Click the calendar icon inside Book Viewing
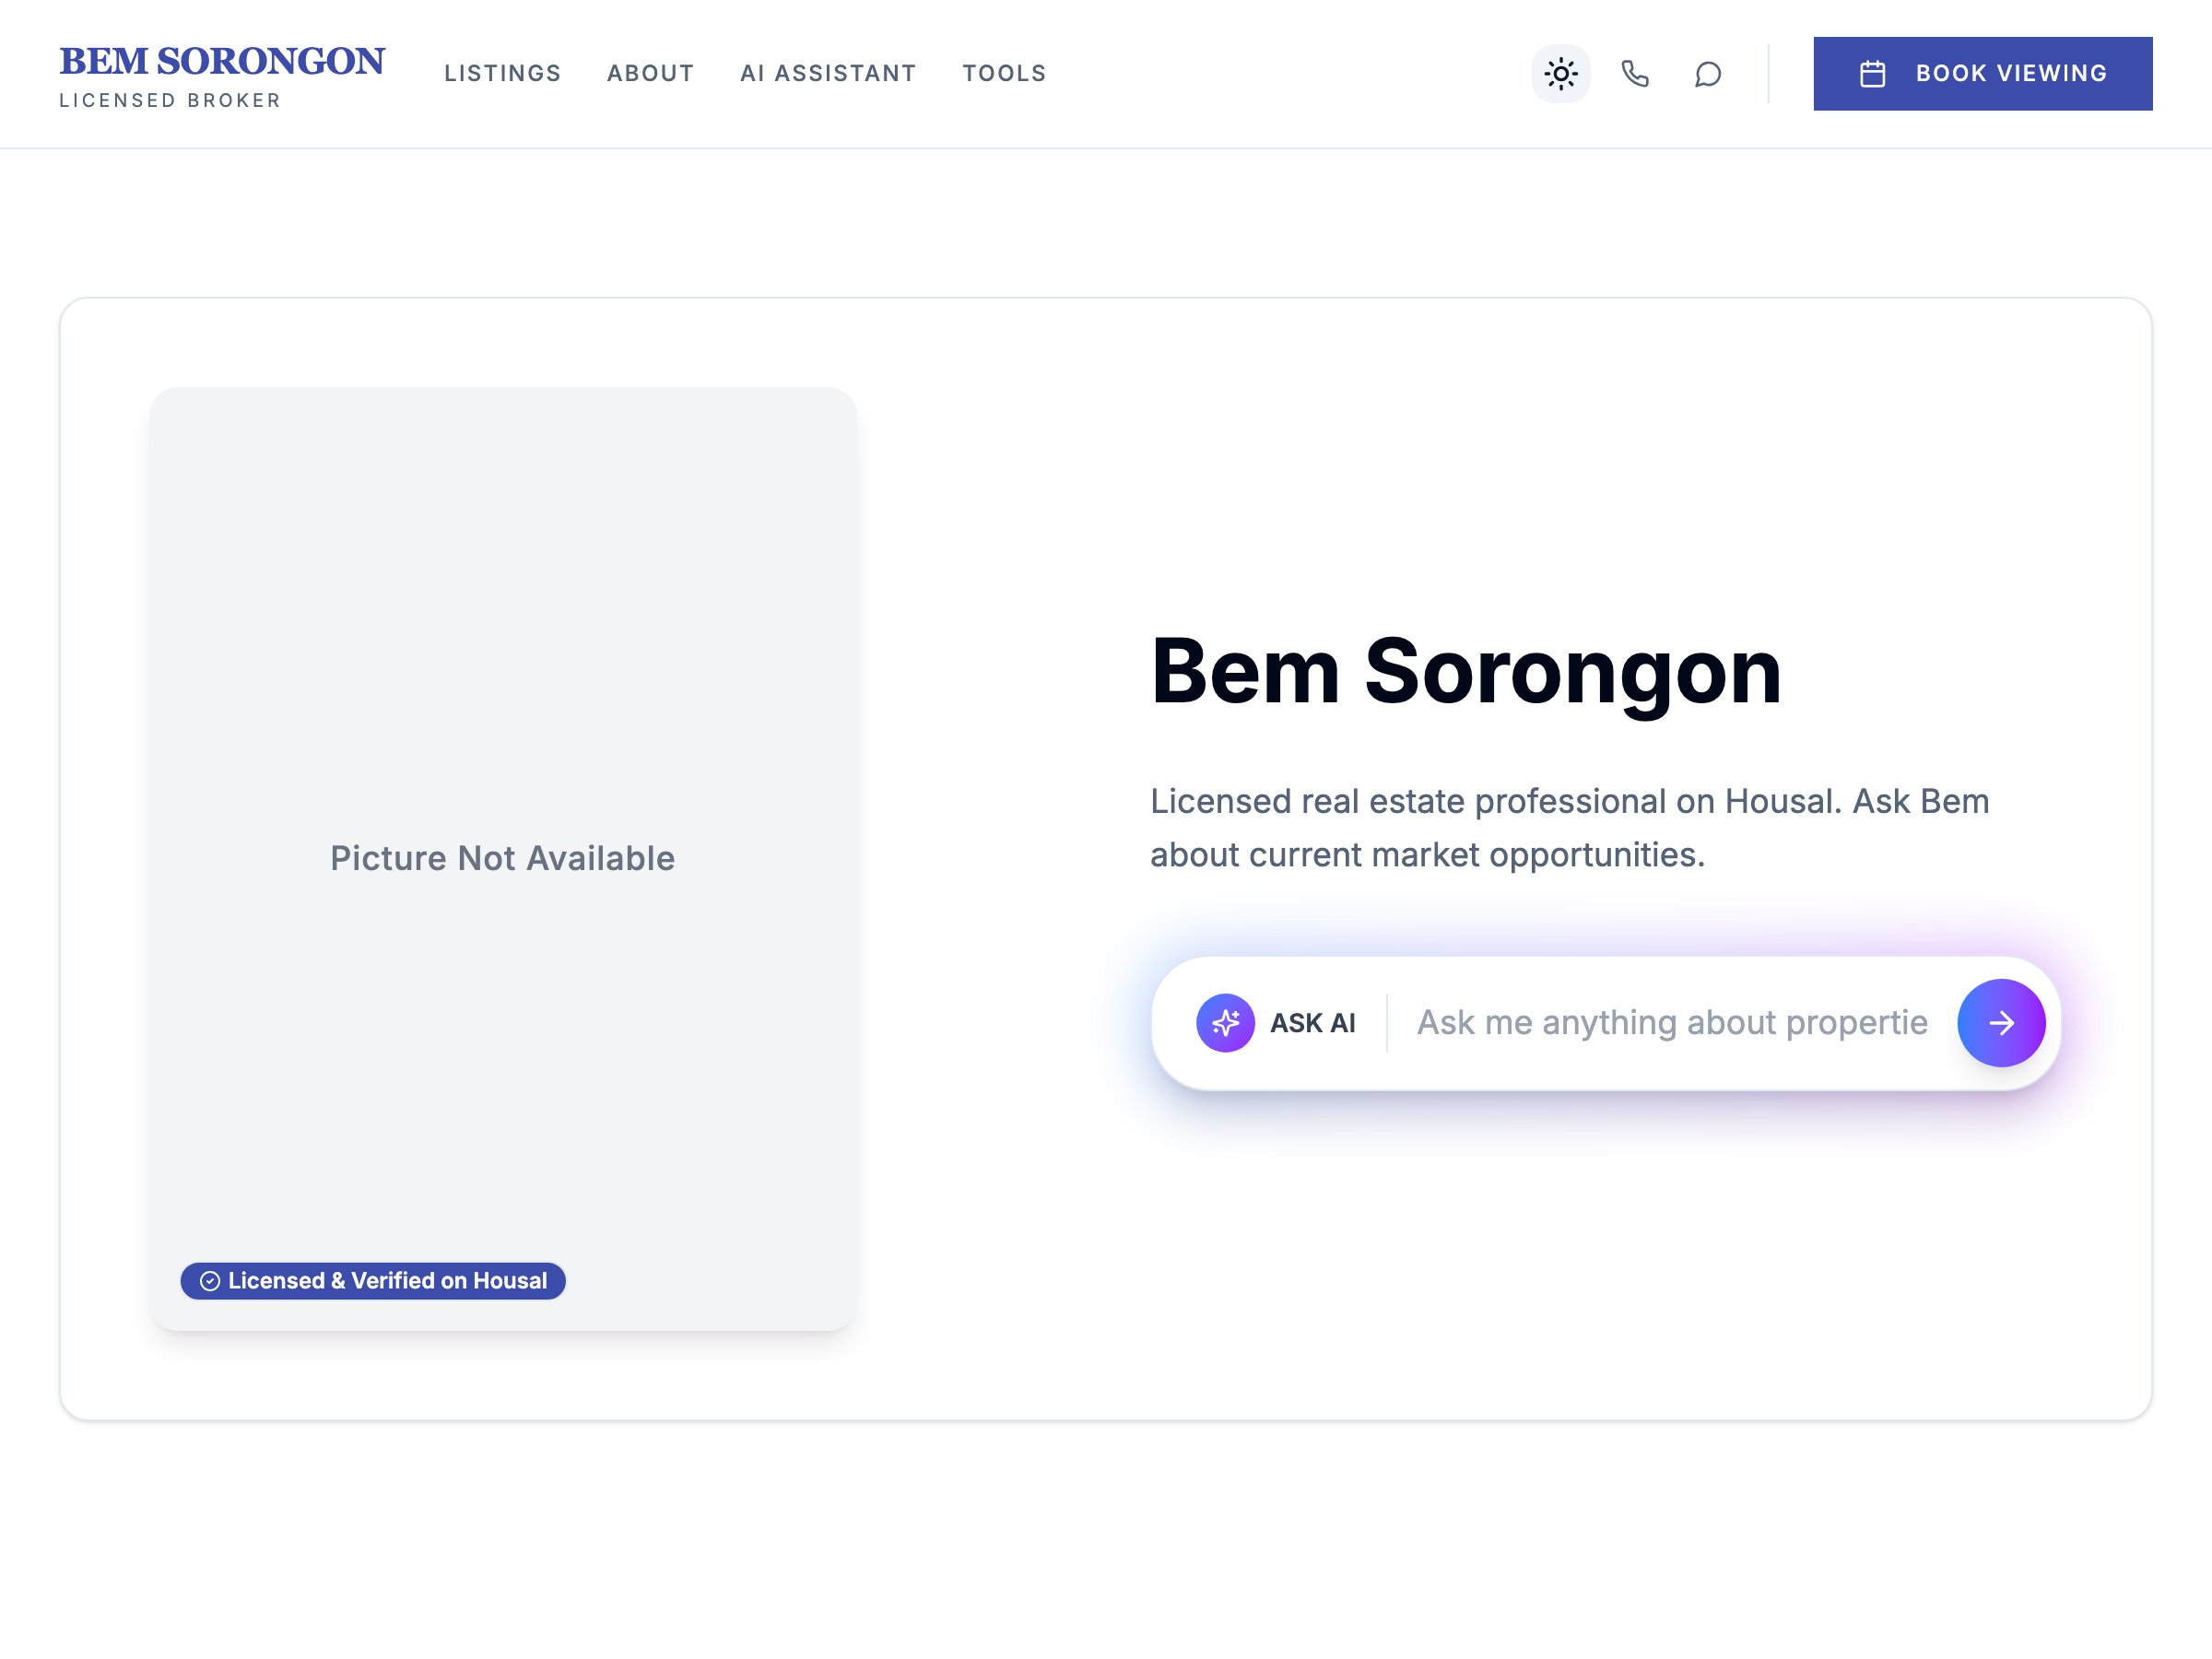The width and height of the screenshot is (2212, 1659). coord(1875,72)
